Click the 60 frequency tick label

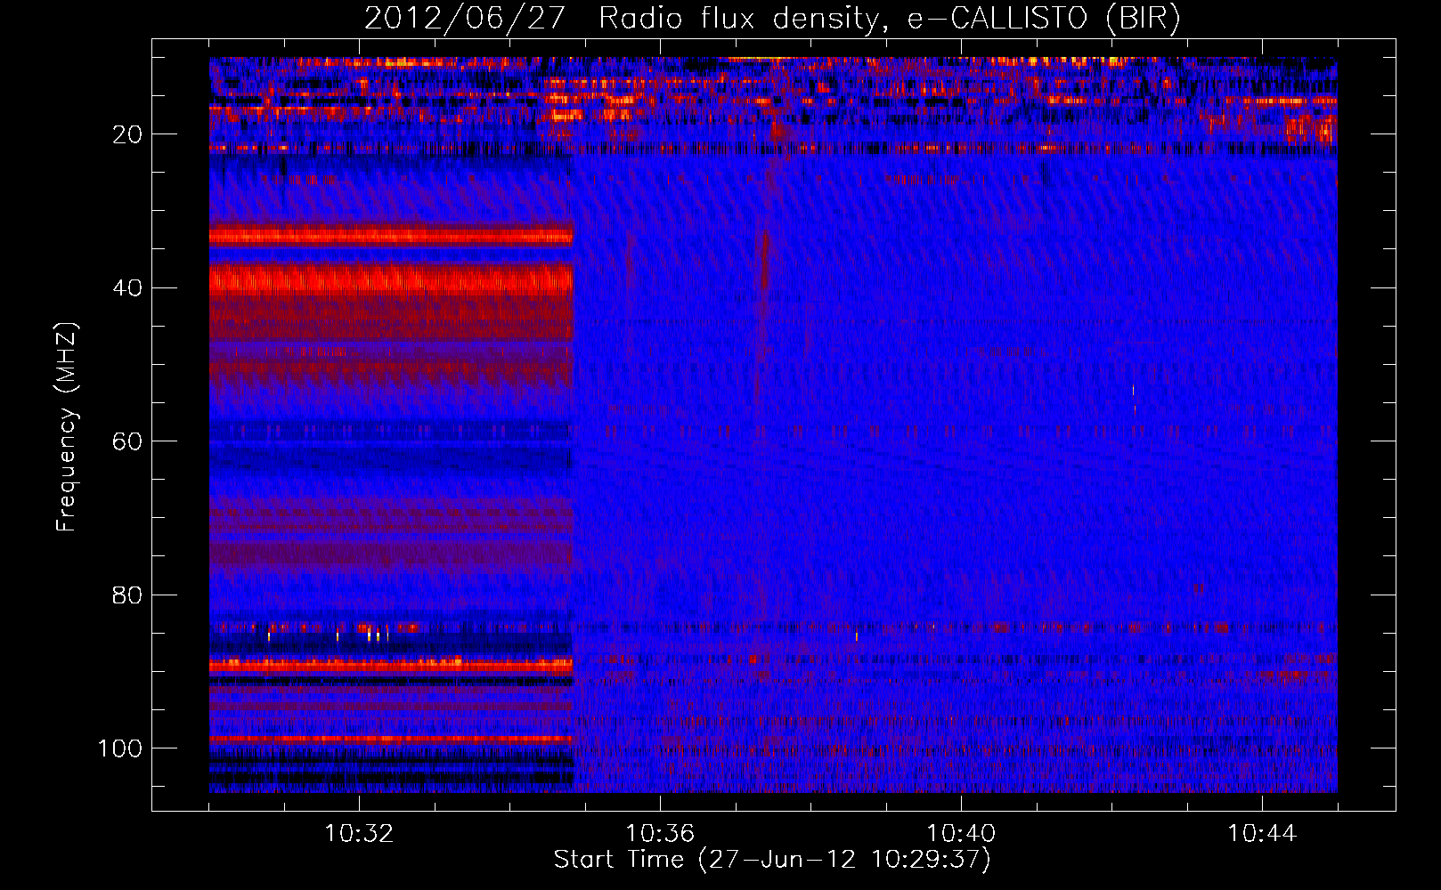click(x=128, y=441)
